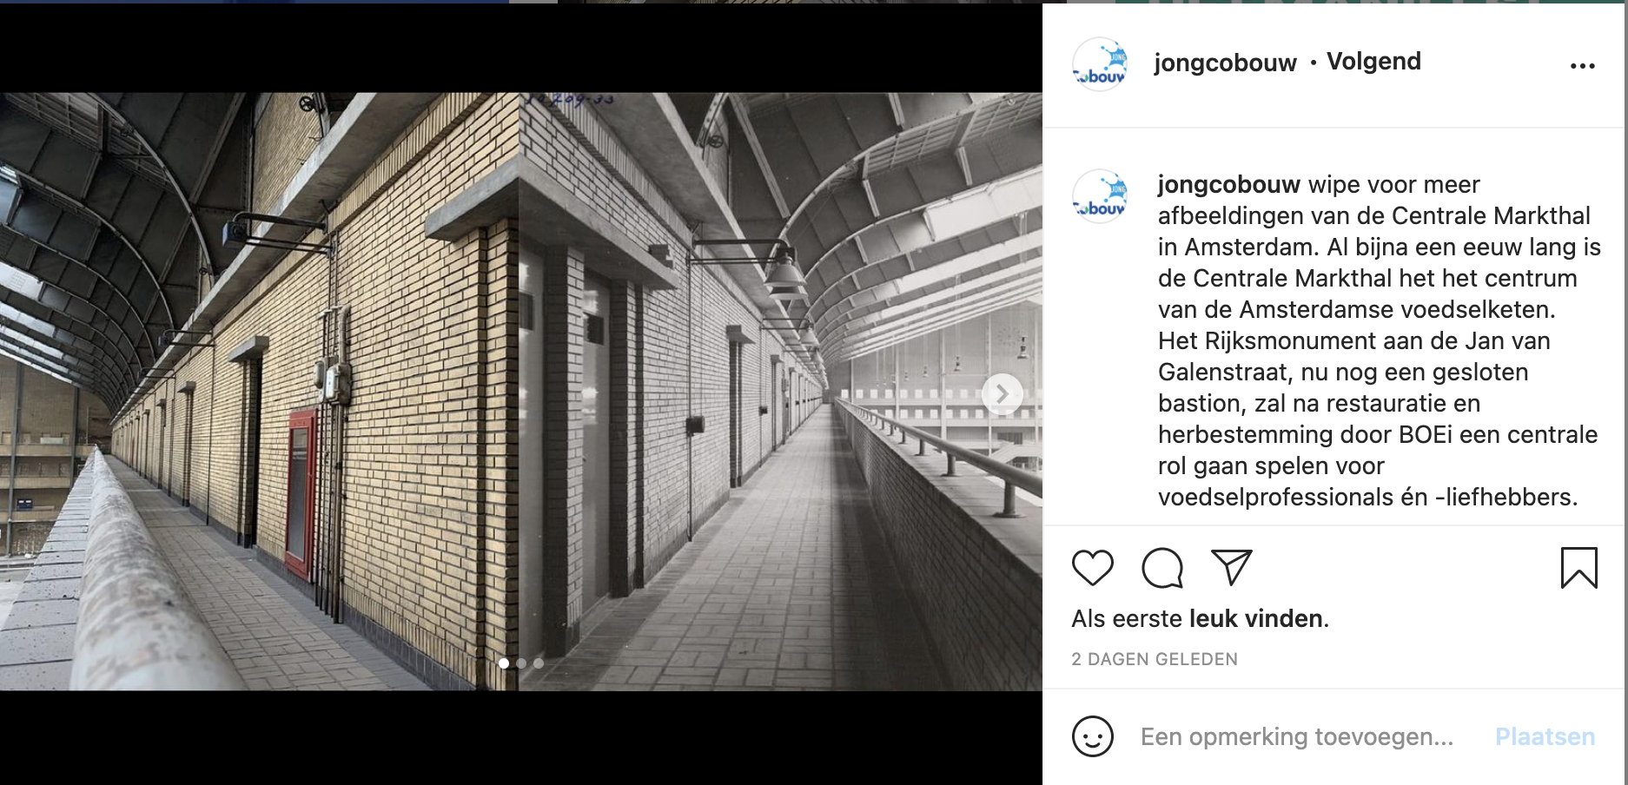The image size is (1628, 785).
Task: Click the comment speech bubble icon
Action: 1161,568
